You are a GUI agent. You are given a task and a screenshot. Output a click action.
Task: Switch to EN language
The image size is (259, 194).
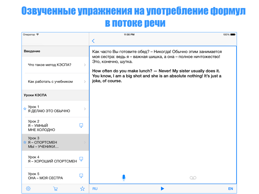pos(231,189)
